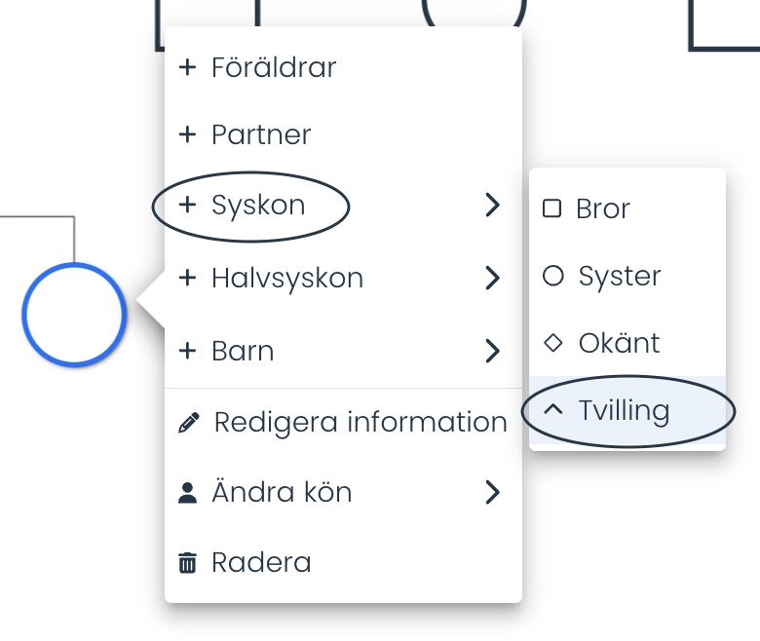Viewport: 760px width, 641px height.
Task: Click the plus icon beside Partner
Action: pyautogui.click(x=188, y=134)
